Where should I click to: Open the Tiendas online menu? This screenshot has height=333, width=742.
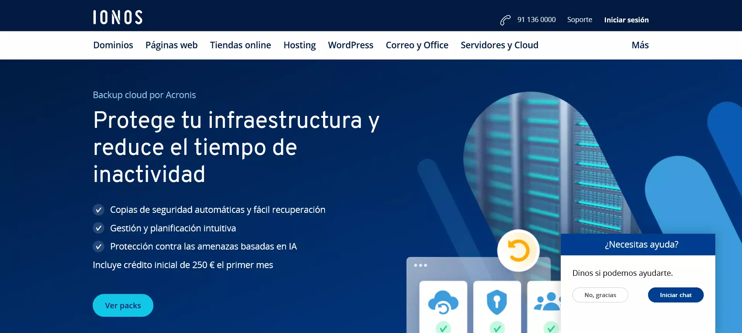[x=240, y=45]
